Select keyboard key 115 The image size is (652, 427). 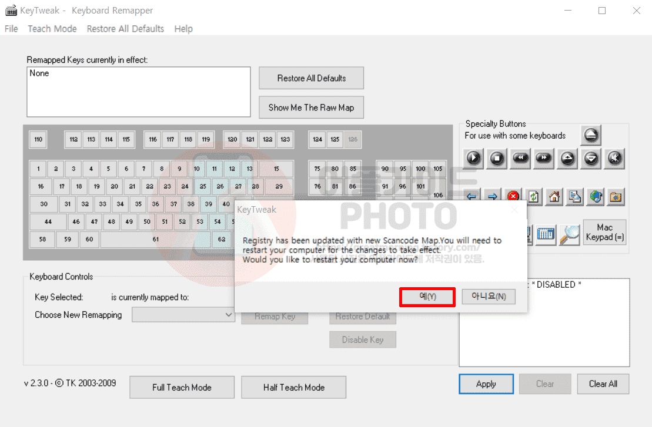pyautogui.click(x=126, y=139)
